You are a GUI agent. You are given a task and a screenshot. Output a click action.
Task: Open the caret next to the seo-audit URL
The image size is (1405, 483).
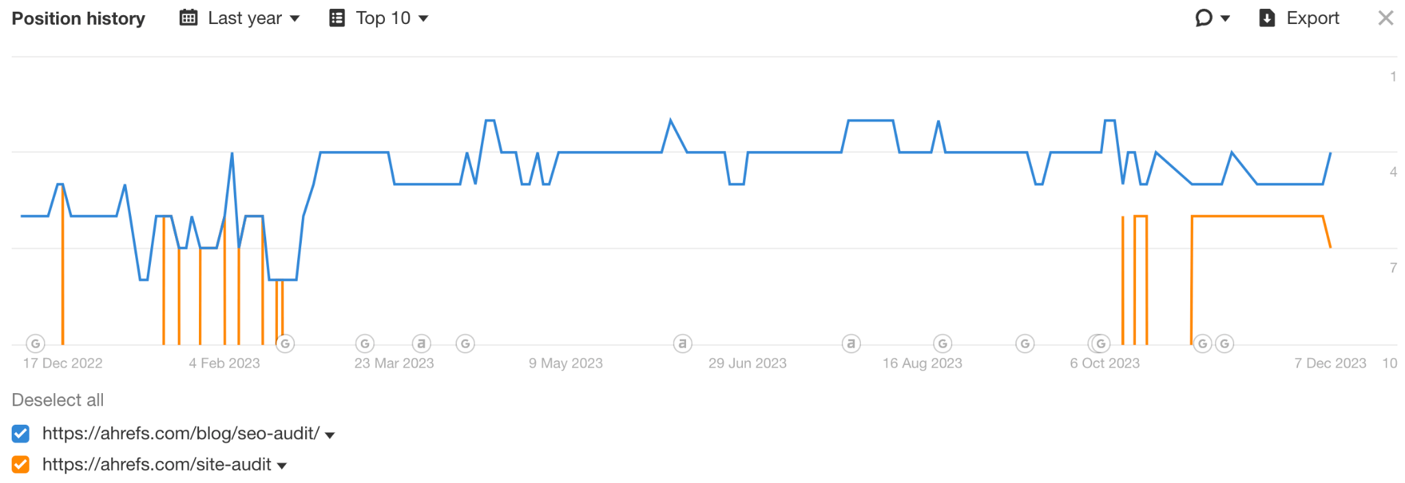[x=330, y=434]
